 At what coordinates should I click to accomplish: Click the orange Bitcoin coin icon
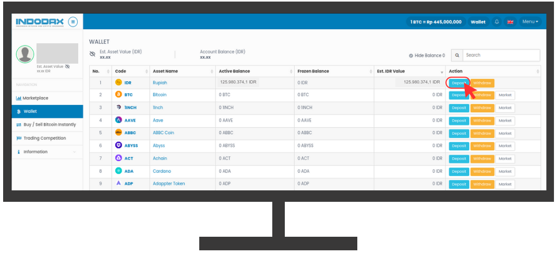point(118,95)
